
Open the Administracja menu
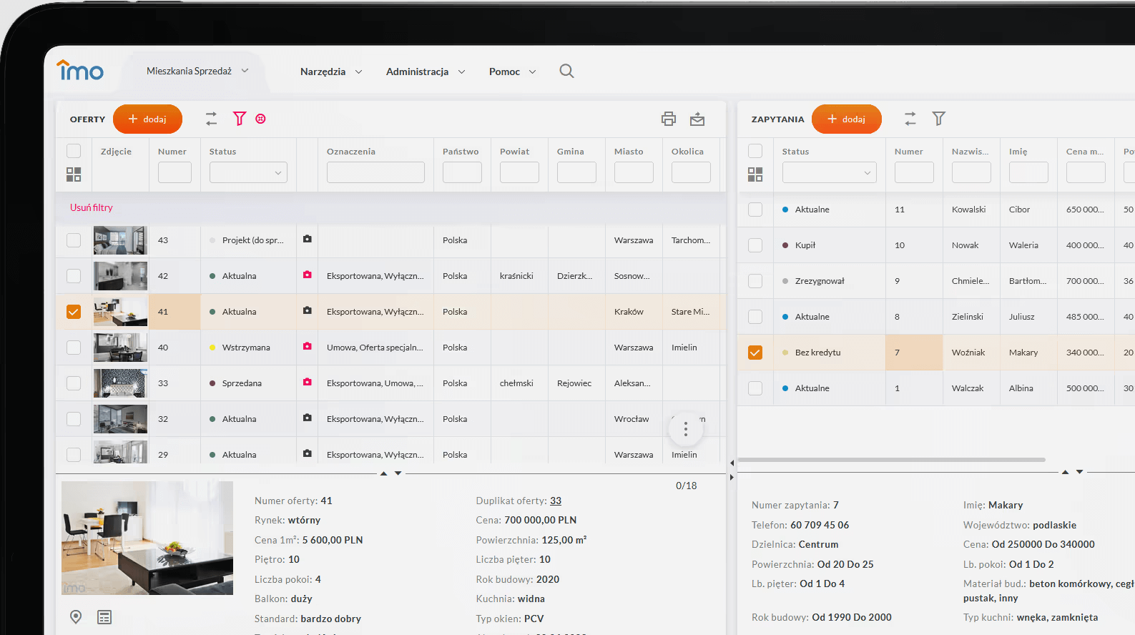[425, 72]
